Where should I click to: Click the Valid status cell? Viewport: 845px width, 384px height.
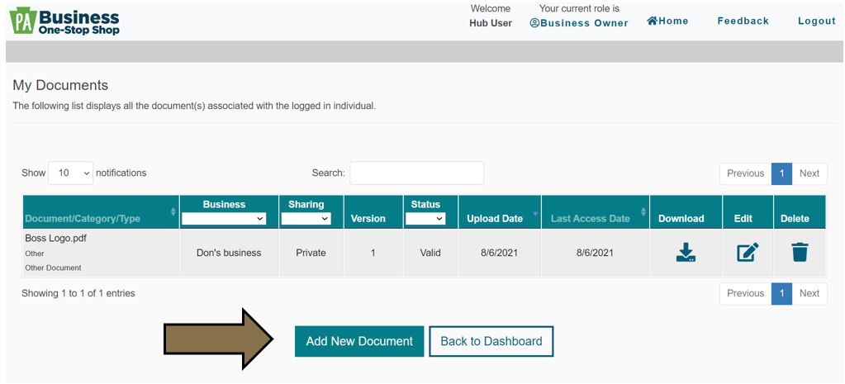(x=430, y=253)
